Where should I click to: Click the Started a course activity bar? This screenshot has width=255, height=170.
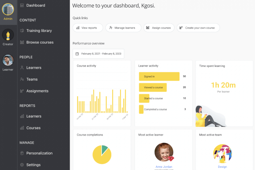tap(144, 98)
